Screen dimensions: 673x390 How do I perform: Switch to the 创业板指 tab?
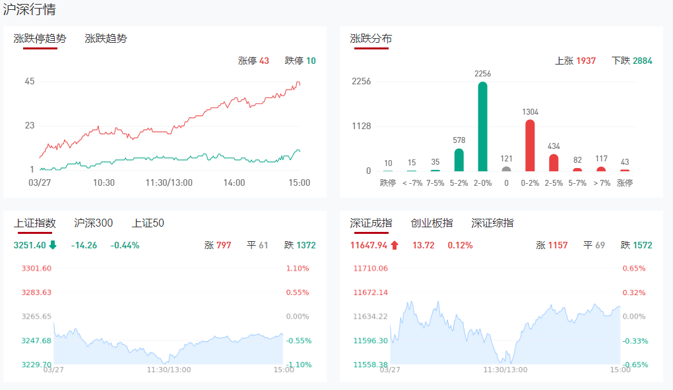(432, 223)
